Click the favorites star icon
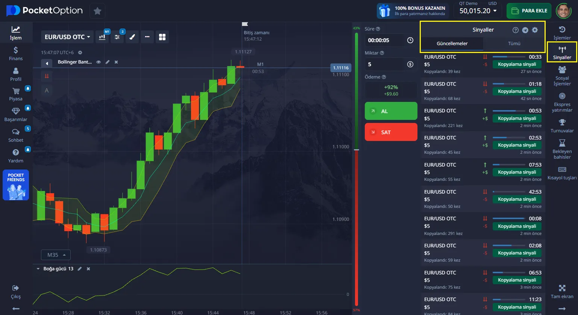This screenshot has height=315, width=578. click(97, 11)
